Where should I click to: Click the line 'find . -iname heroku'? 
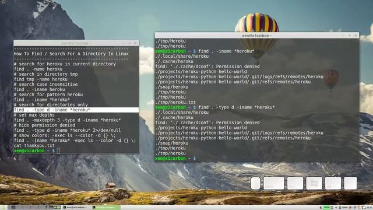tap(39, 89)
